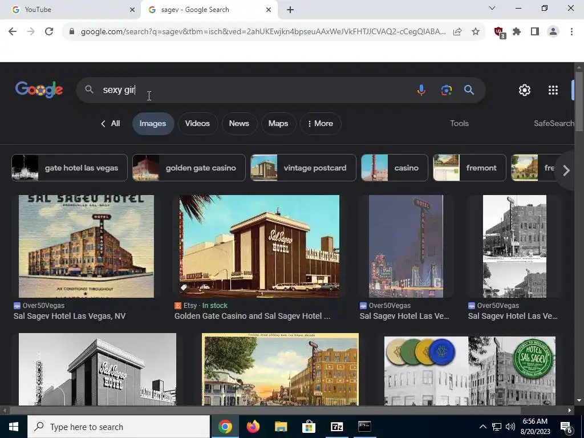Click the Windows taskbar search box
The image size is (584, 438).
click(x=119, y=427)
